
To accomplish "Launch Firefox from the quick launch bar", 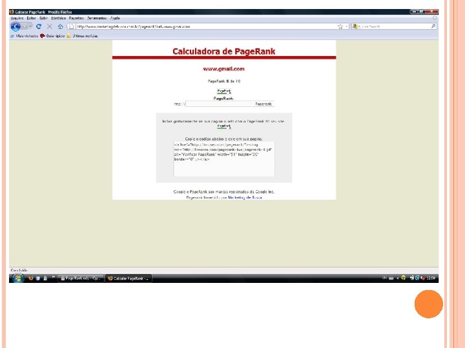I will click(x=30, y=278).
